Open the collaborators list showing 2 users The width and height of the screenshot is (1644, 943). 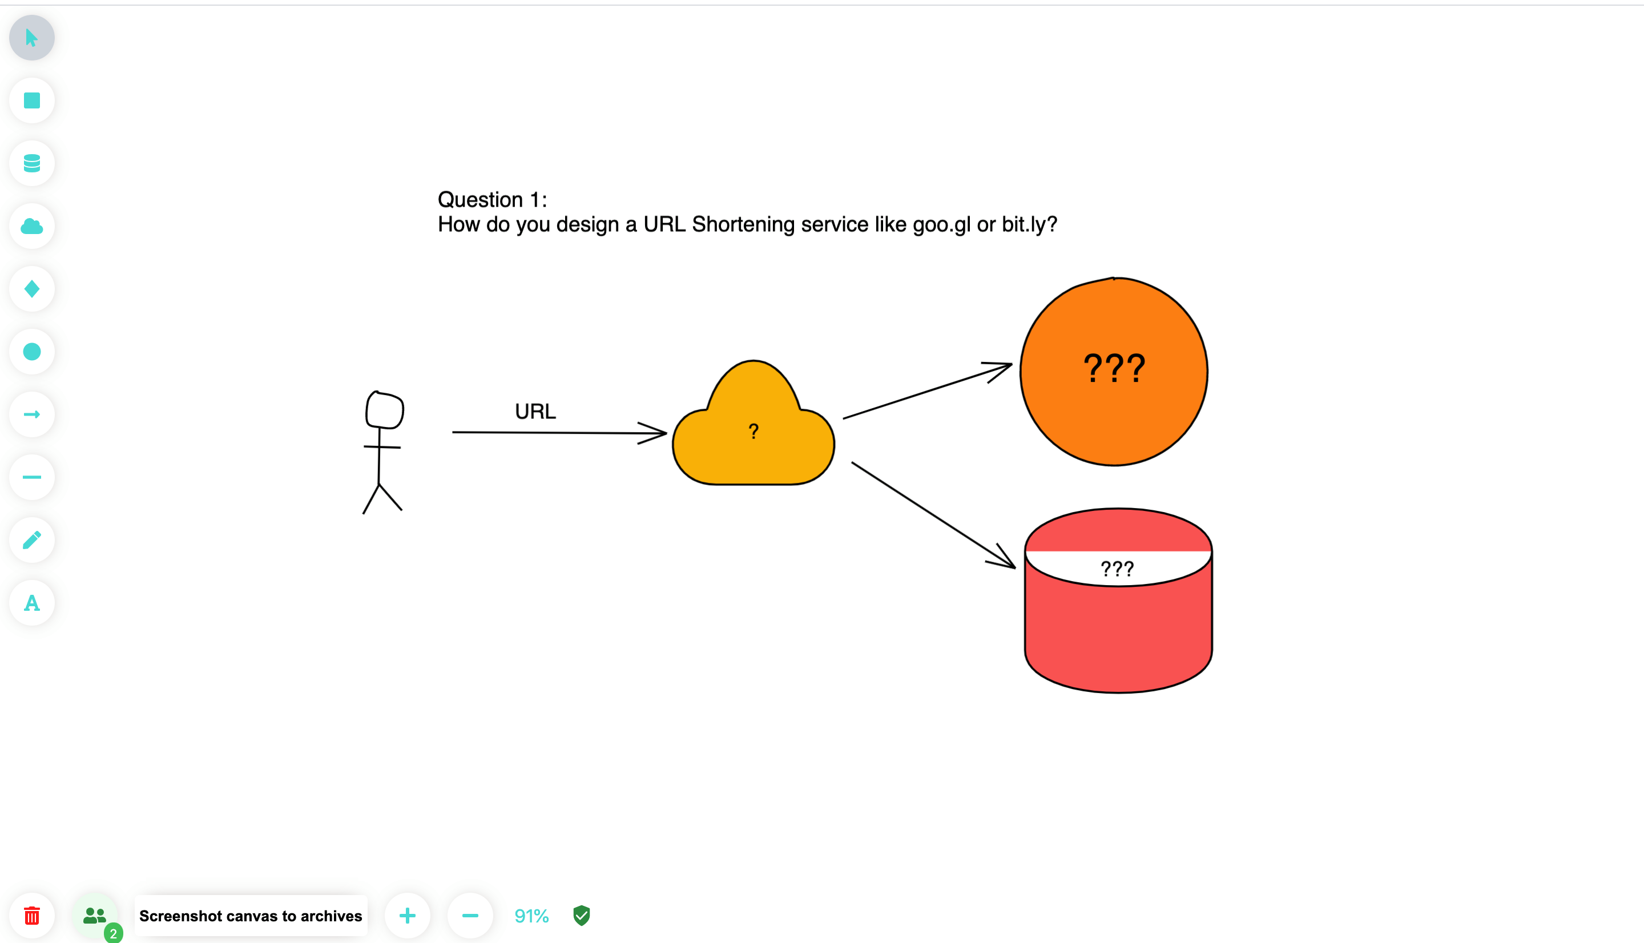click(x=95, y=916)
